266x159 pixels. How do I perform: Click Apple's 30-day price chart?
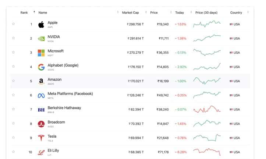pyautogui.click(x=207, y=24)
